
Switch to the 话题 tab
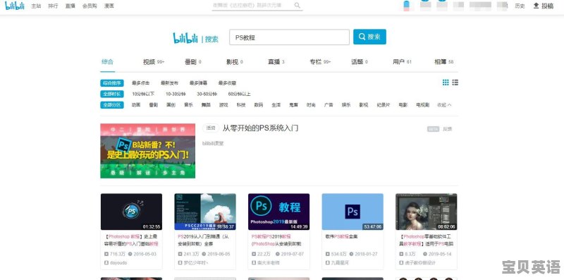coord(360,62)
